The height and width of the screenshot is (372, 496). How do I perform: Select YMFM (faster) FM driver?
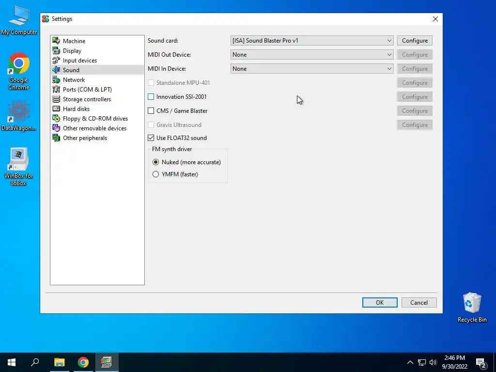155,174
